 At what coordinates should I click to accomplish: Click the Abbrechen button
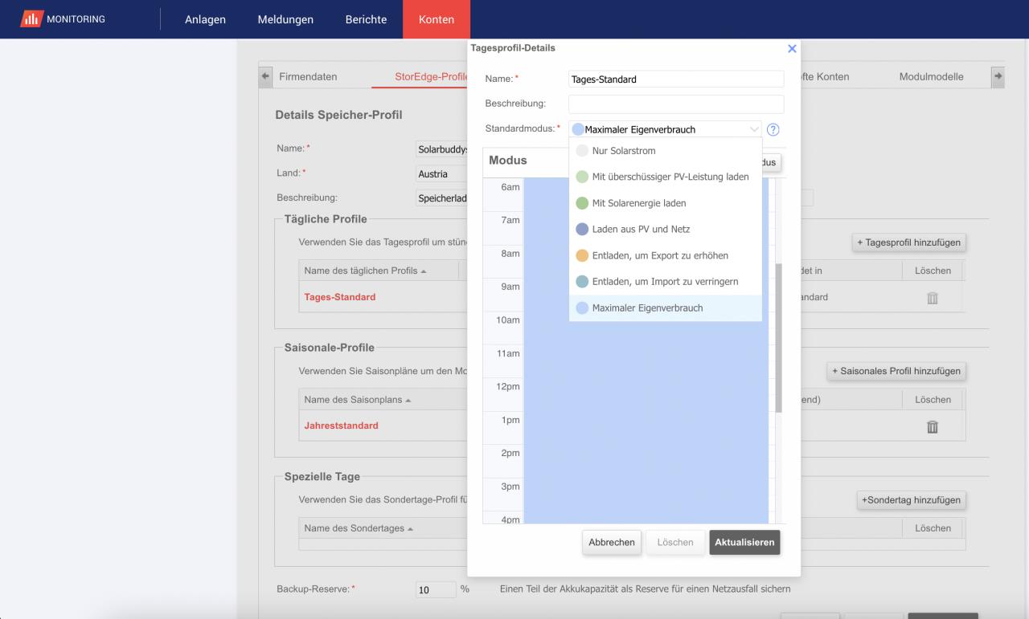point(612,542)
